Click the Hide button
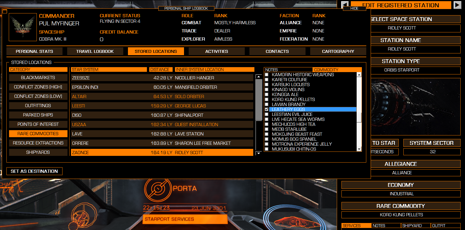 click(x=354, y=8)
